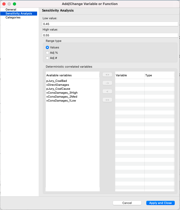Choose the Adj % radio option
The height and width of the screenshot is (210, 180).
click(x=47, y=53)
